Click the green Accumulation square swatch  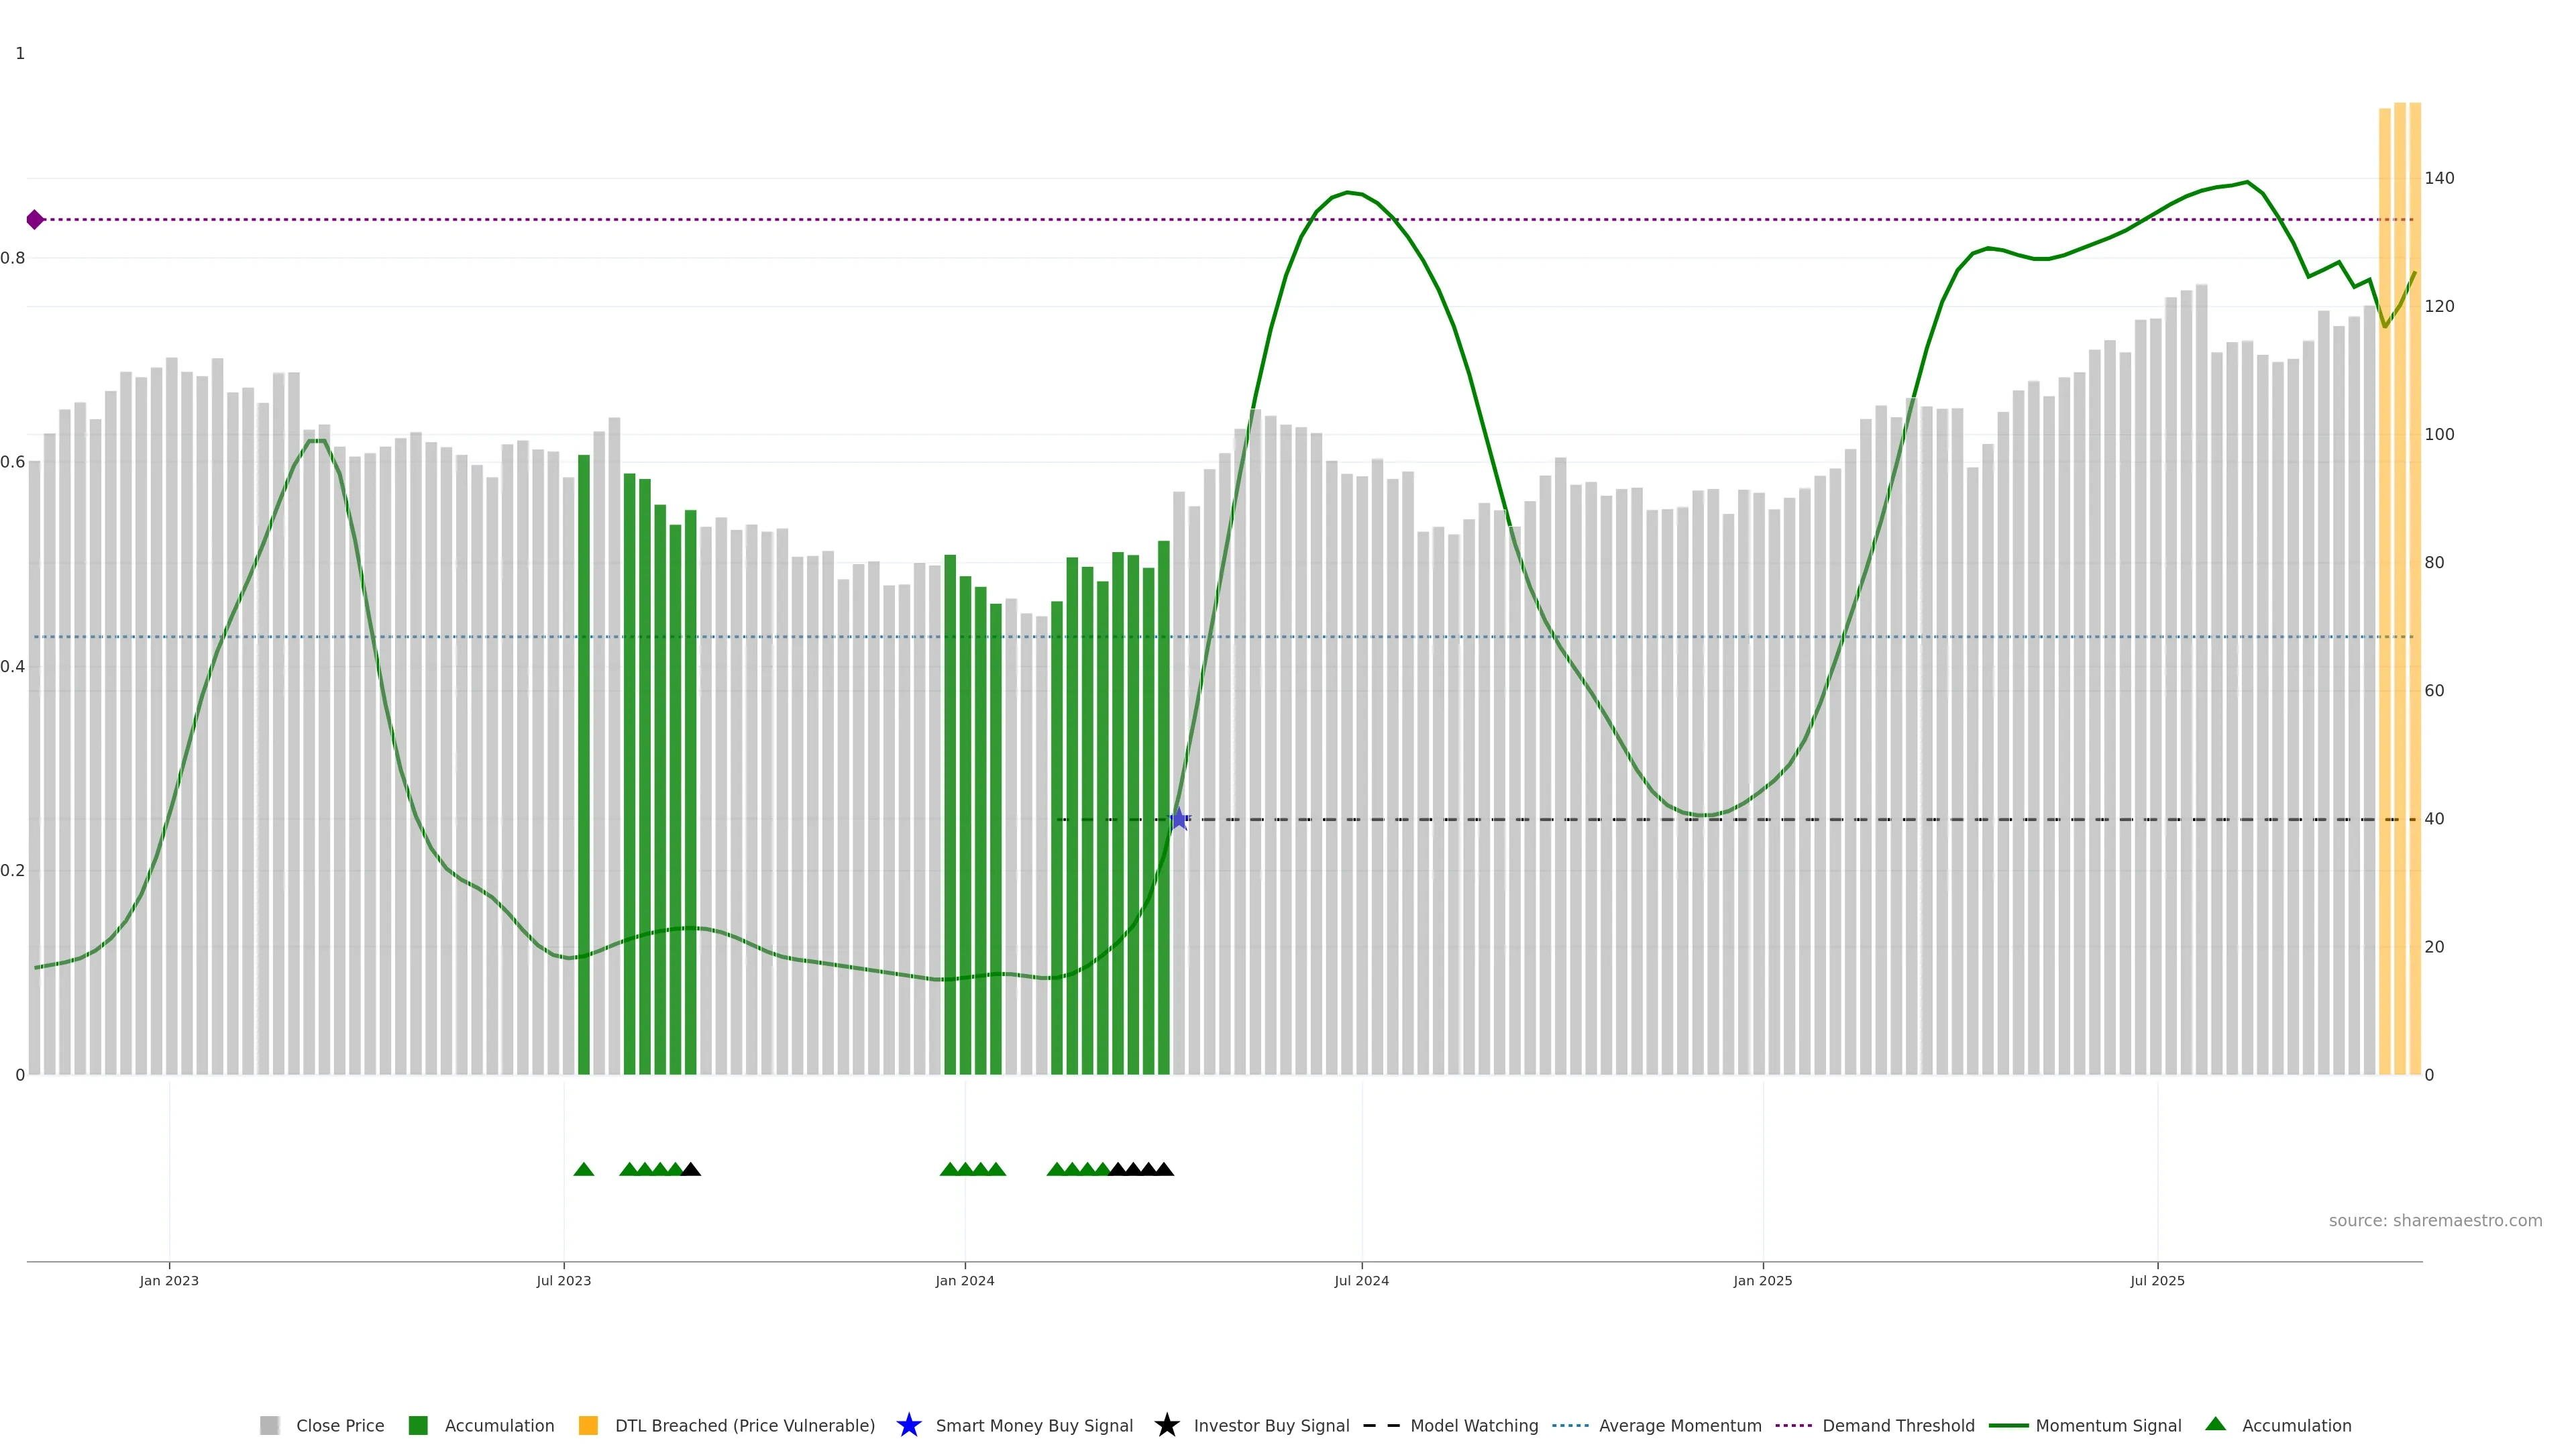click(x=418, y=1425)
